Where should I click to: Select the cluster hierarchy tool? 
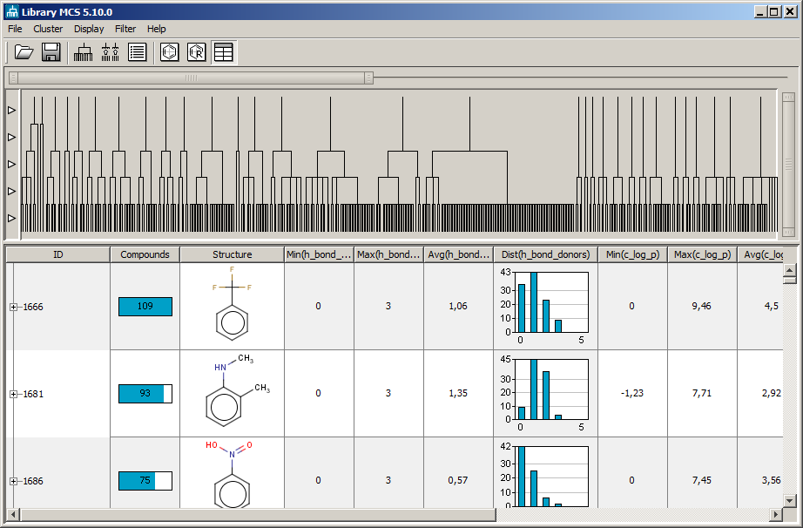[x=82, y=51]
